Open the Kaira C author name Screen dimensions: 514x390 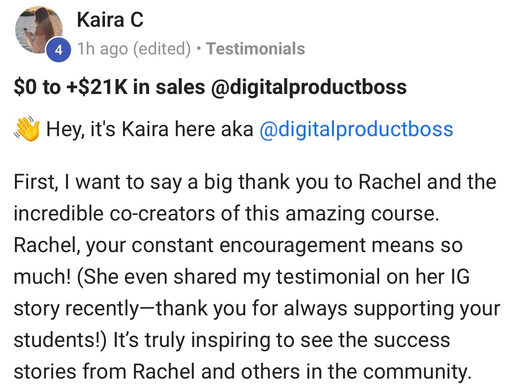click(110, 20)
